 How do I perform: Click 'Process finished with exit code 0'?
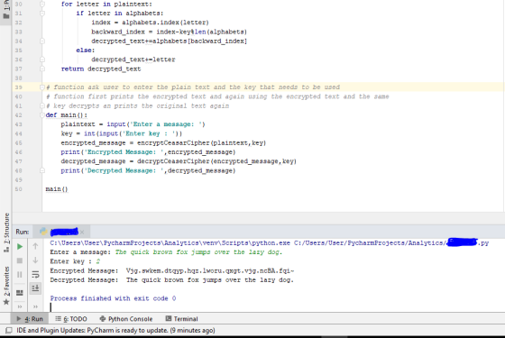(113, 298)
